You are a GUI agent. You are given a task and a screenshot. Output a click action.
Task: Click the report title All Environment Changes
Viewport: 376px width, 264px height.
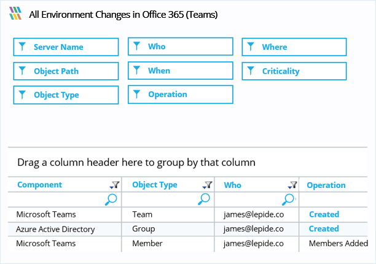(x=123, y=15)
